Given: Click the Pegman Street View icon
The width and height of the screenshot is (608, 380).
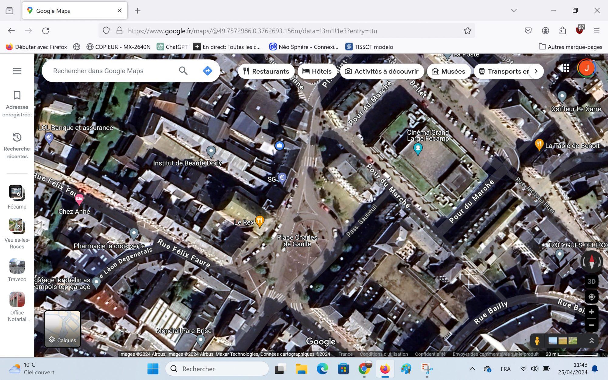Looking at the screenshot, I should (537, 340).
